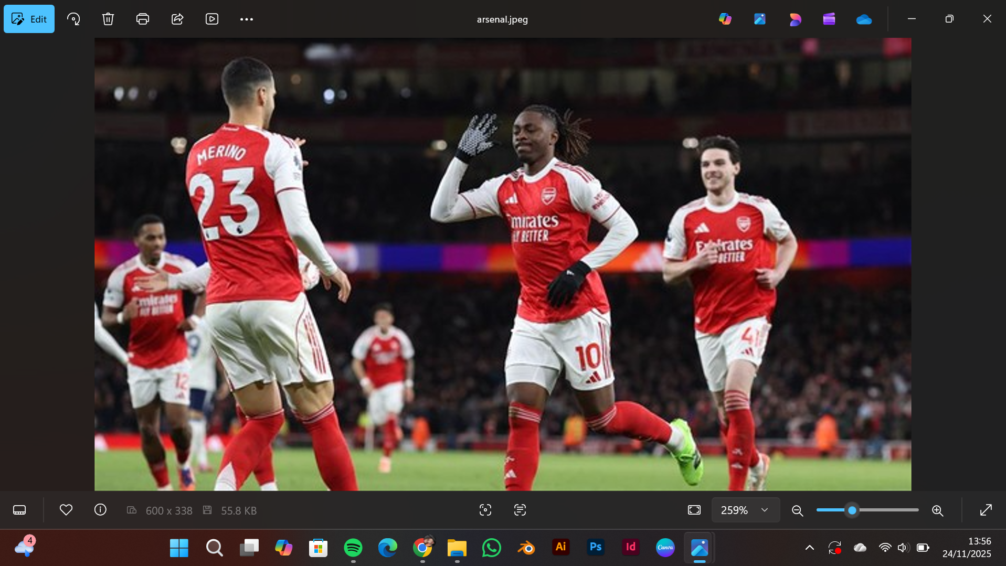
Task: Open File Explorer from taskbar
Action: [x=457, y=548]
